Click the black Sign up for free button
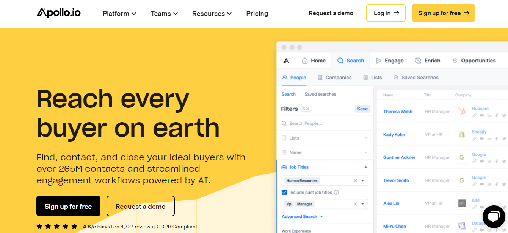This screenshot has height=233, width=508. pos(68,206)
